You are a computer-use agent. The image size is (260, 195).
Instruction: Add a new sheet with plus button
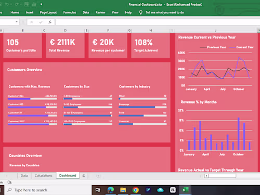coord(98,176)
